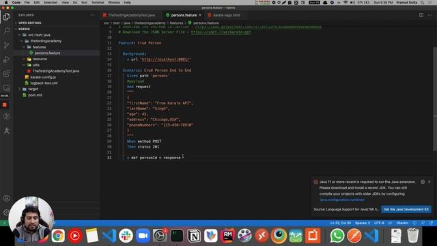Collapse the KDEMO project root

[24, 29]
